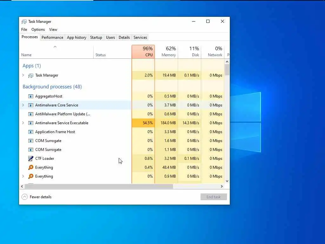The height and width of the screenshot is (244, 325).
Task: Expand the Task Manager app entry
Action: click(x=23, y=75)
